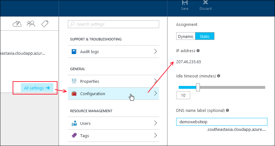
Task: Select Static assignment
Action: pyautogui.click(x=205, y=36)
